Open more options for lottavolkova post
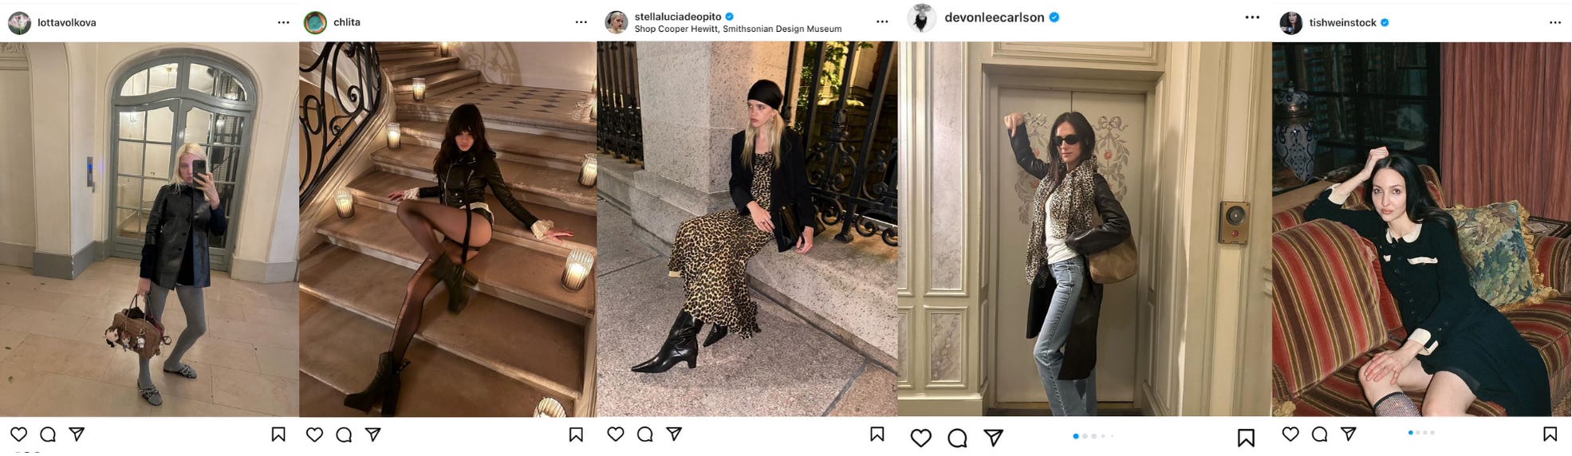 283,22
